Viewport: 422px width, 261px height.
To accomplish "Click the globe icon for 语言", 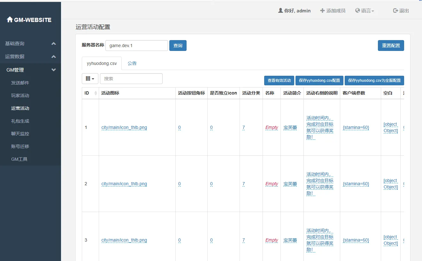I will 357,11.
